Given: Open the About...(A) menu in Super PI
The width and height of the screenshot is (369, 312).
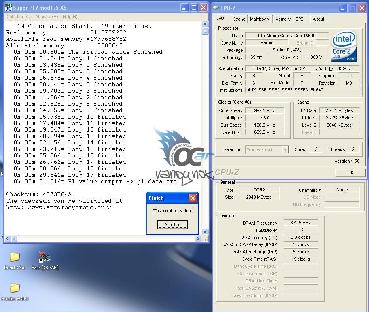Looking at the screenshot, I should pos(47,17).
